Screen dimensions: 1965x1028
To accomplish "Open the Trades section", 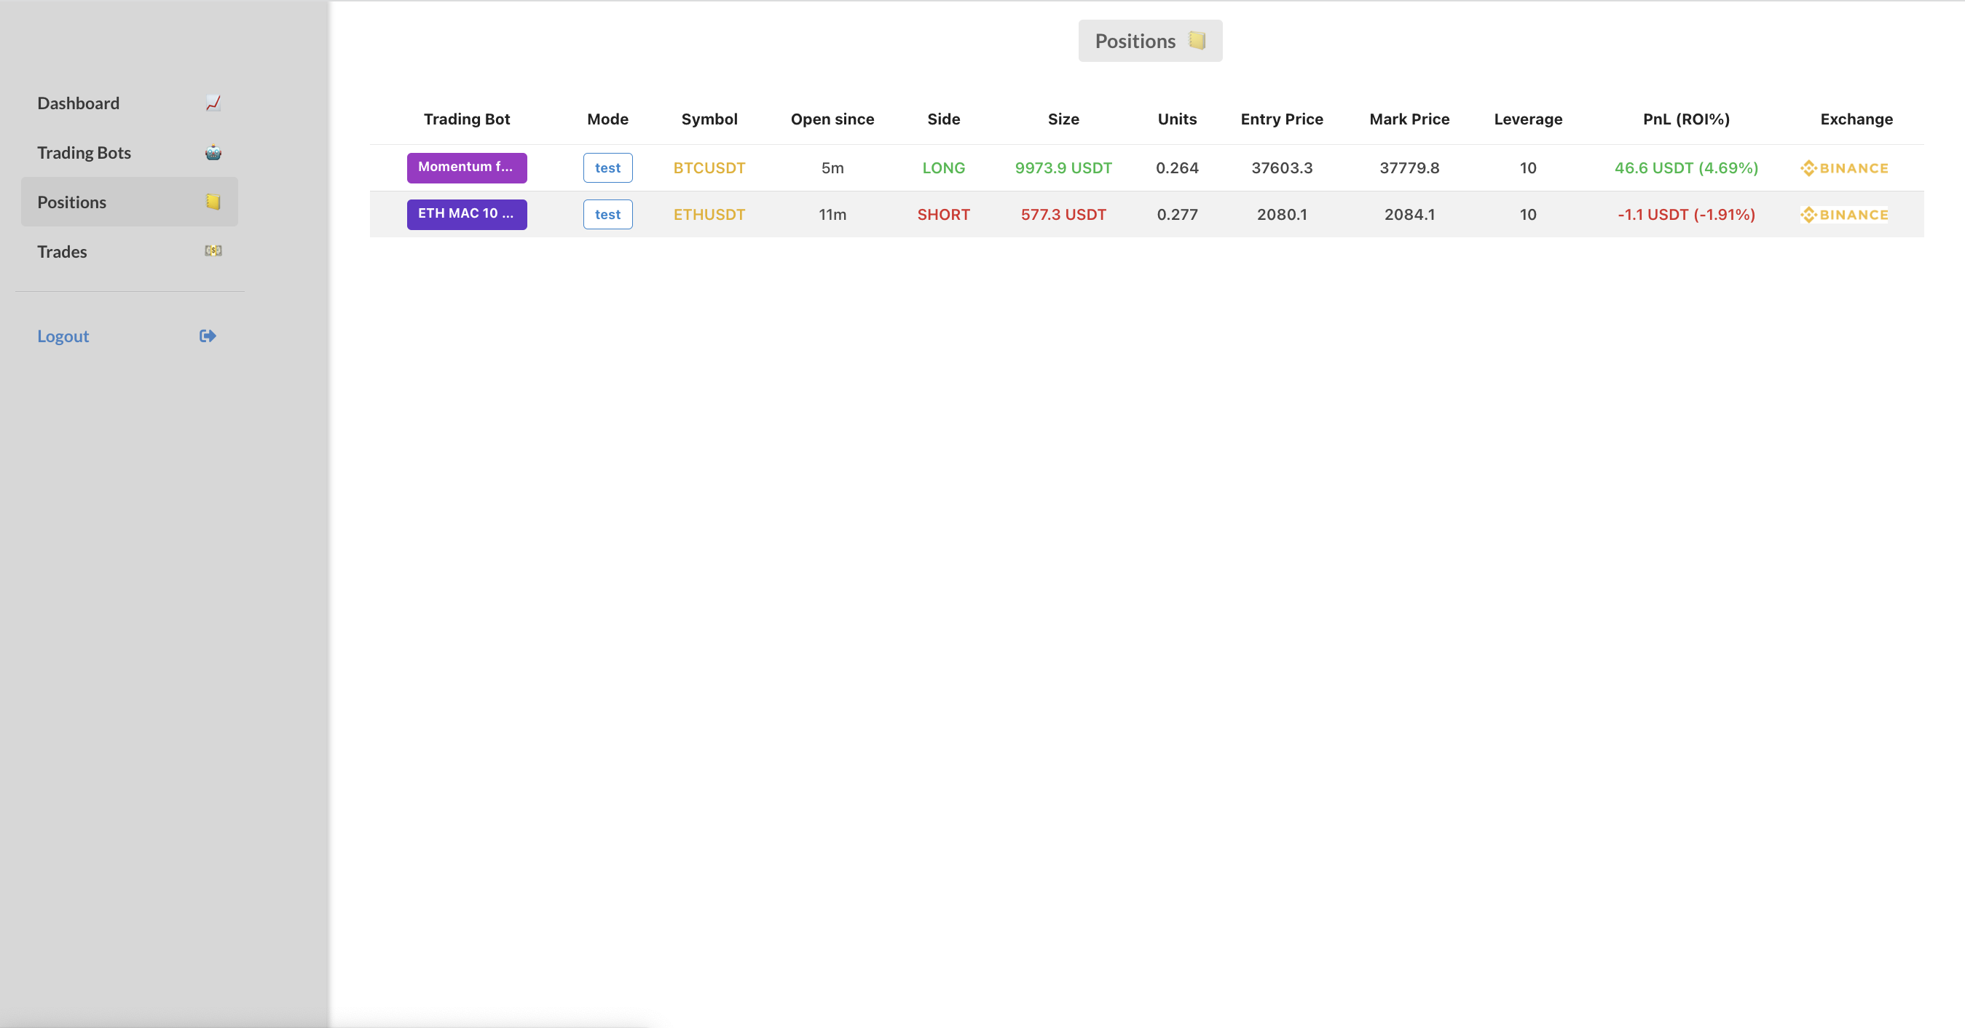I will (62, 252).
